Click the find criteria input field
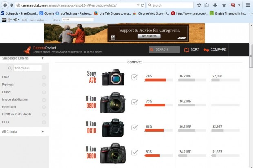The height and width of the screenshot is (168, 253). [27, 68]
